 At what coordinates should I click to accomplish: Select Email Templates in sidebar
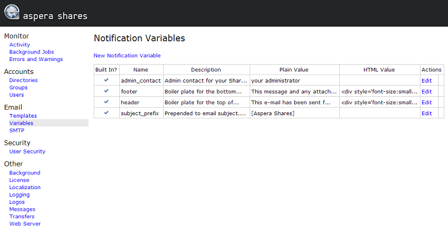click(x=23, y=116)
